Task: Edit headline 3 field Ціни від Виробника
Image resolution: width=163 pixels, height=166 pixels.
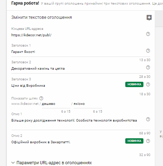Action: point(68,86)
